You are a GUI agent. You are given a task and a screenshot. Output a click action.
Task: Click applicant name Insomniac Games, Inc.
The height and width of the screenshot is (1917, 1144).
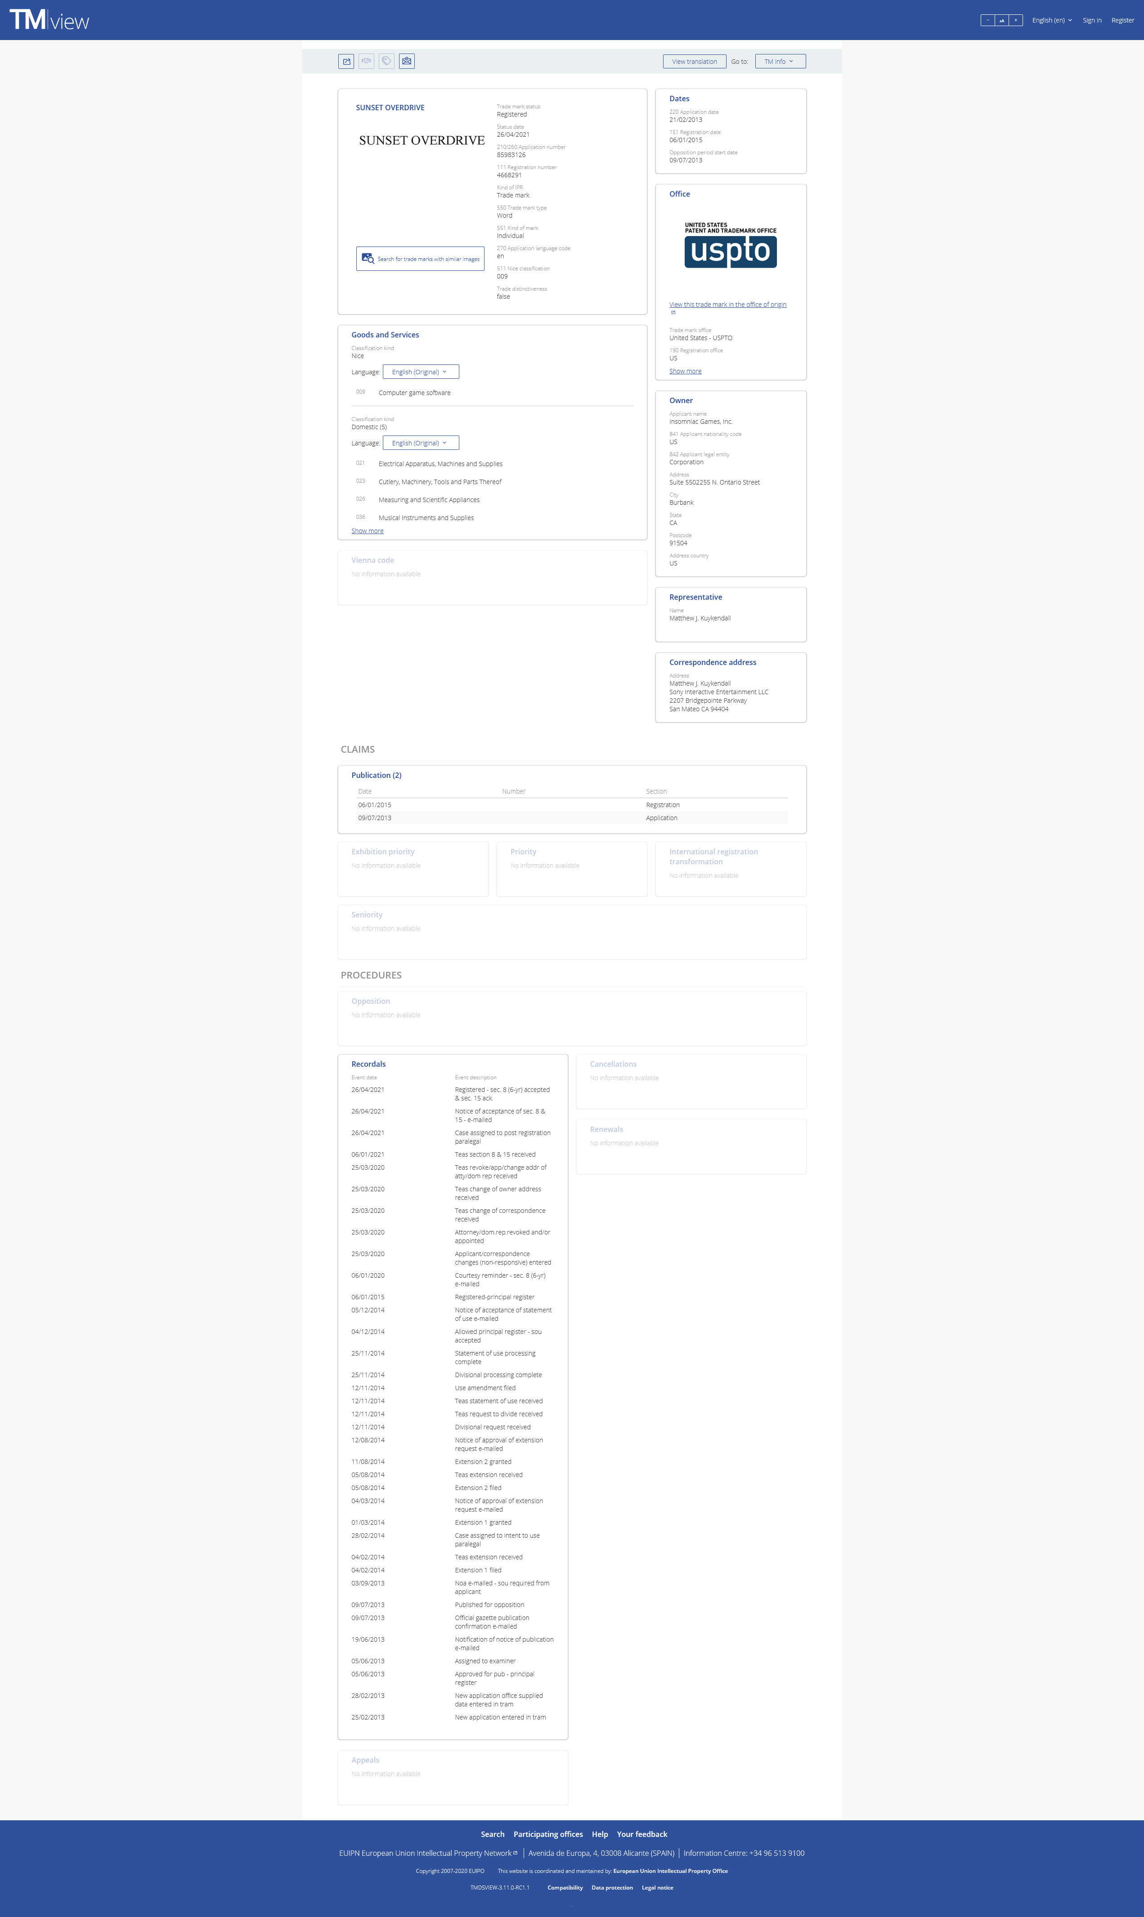pyautogui.click(x=701, y=422)
